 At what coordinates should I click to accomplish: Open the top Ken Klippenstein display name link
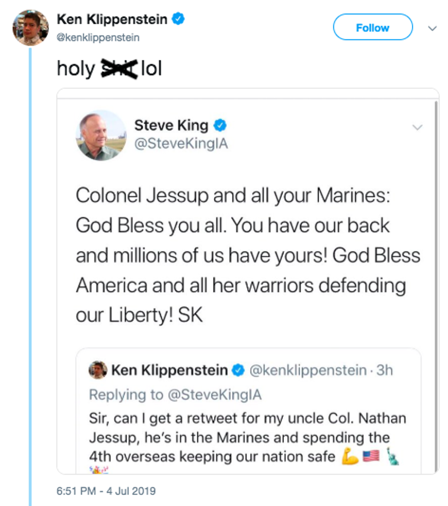[x=112, y=19]
